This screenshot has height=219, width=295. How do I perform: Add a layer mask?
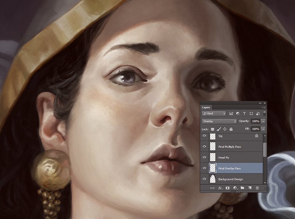click(227, 188)
